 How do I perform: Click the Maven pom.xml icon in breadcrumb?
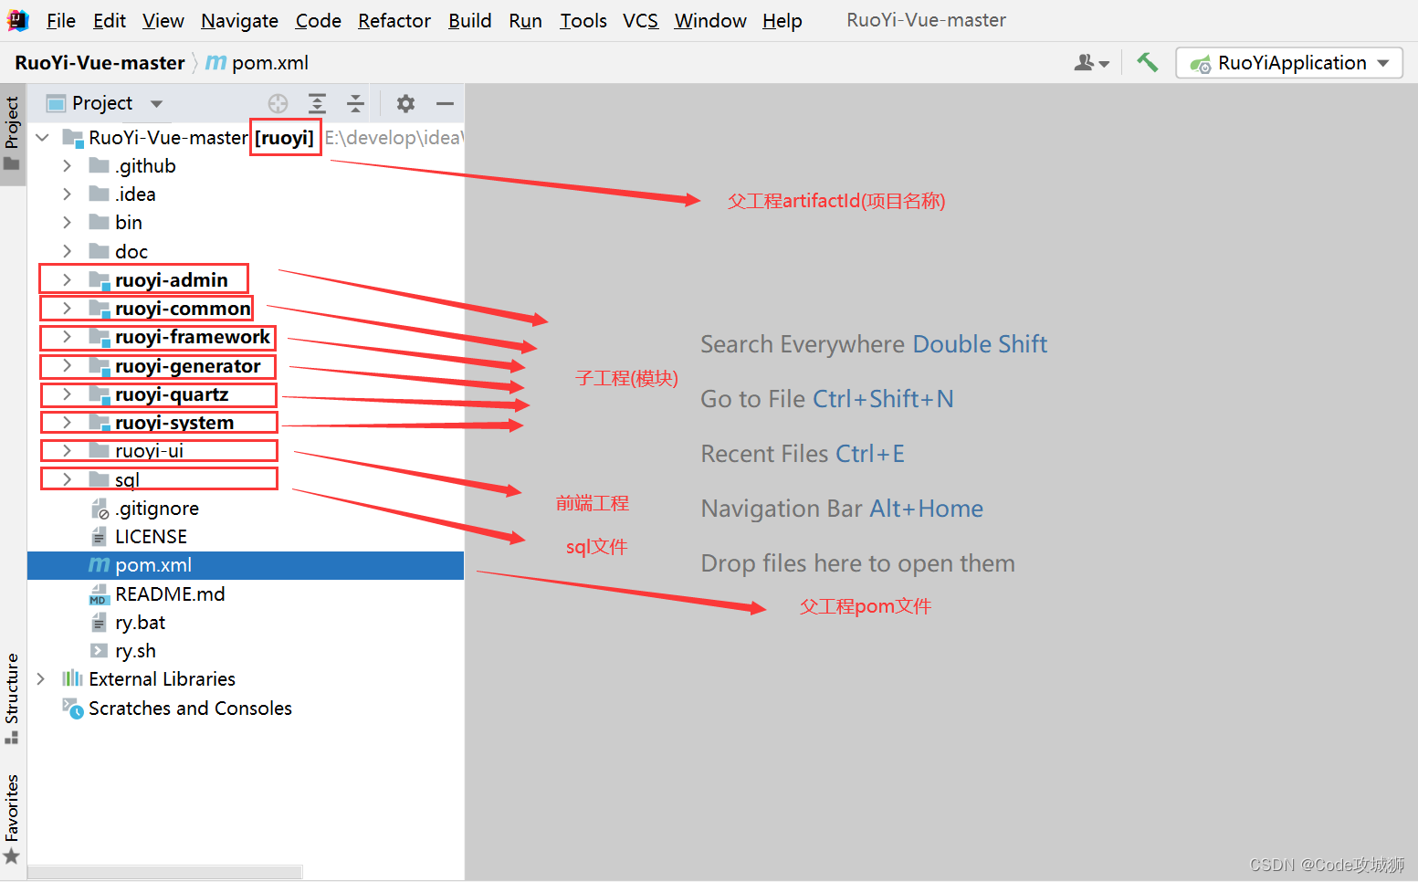click(215, 62)
